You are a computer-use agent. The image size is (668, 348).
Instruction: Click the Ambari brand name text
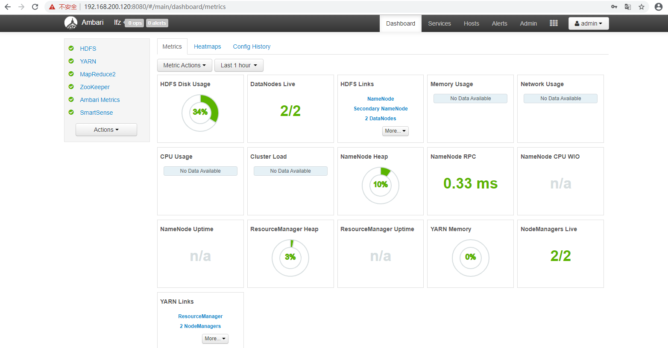(x=93, y=23)
